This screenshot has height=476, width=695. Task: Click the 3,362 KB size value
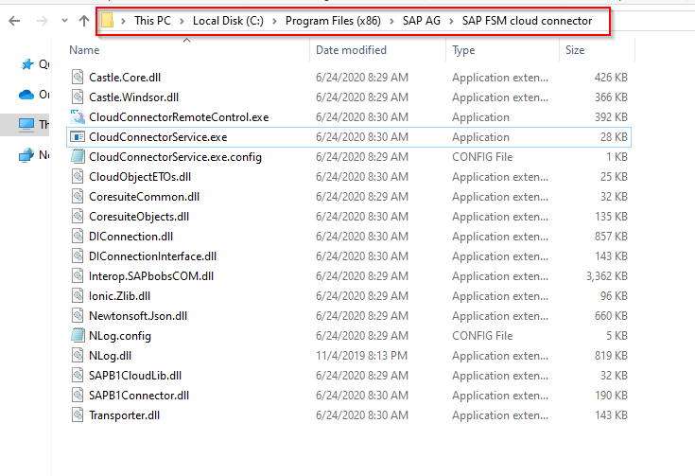pyautogui.click(x=607, y=276)
